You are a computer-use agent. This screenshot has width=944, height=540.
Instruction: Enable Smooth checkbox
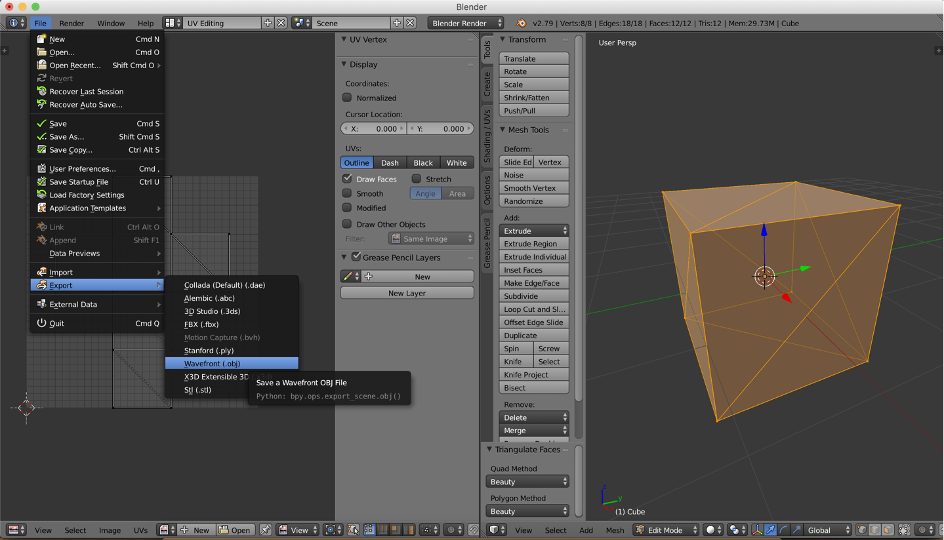(x=347, y=193)
